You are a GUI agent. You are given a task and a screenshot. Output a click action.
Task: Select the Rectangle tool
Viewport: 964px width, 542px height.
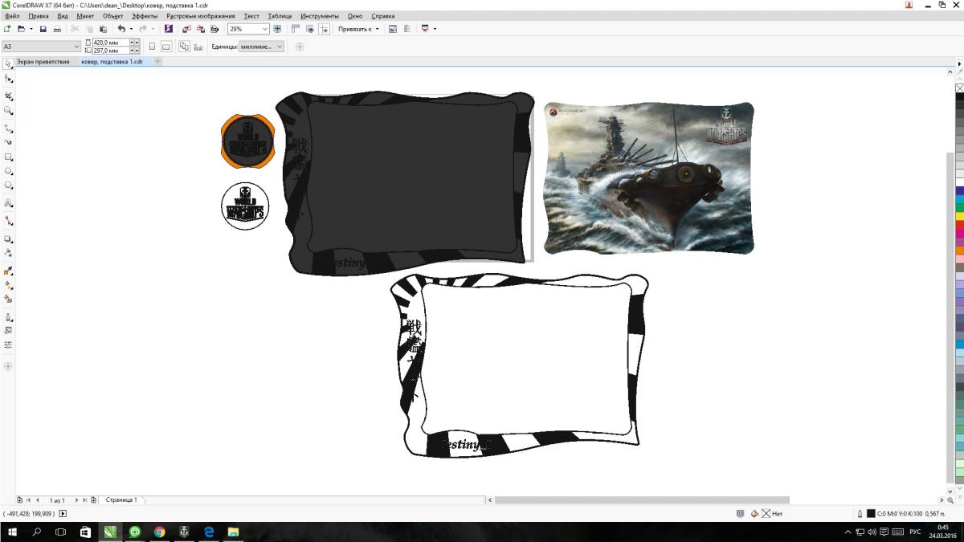pos(8,157)
